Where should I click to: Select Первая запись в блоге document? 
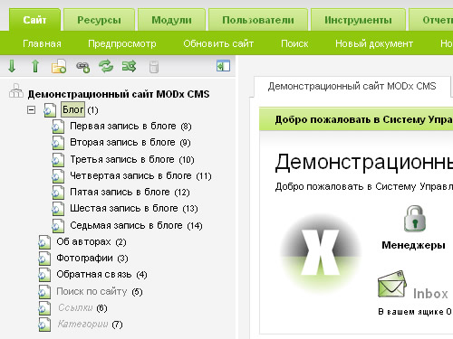tap(123, 126)
